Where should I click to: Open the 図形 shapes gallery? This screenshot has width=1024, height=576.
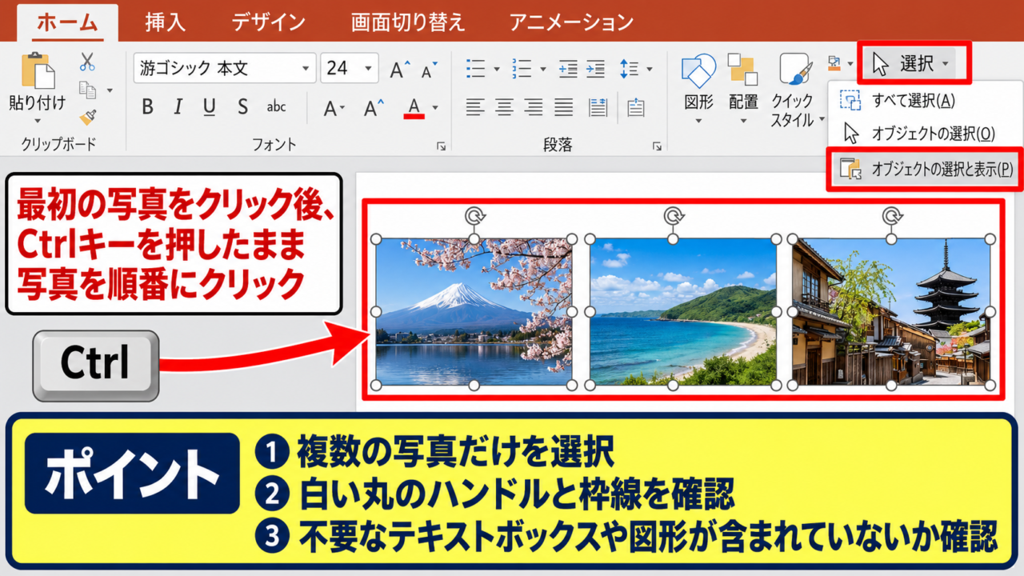click(x=698, y=88)
